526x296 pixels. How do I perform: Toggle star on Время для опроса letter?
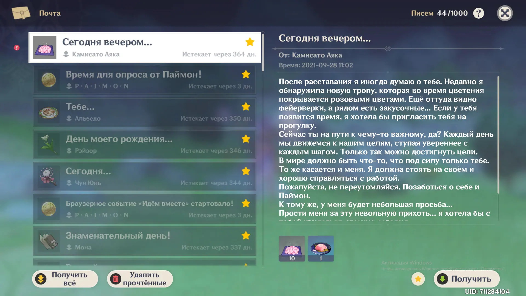(x=246, y=74)
